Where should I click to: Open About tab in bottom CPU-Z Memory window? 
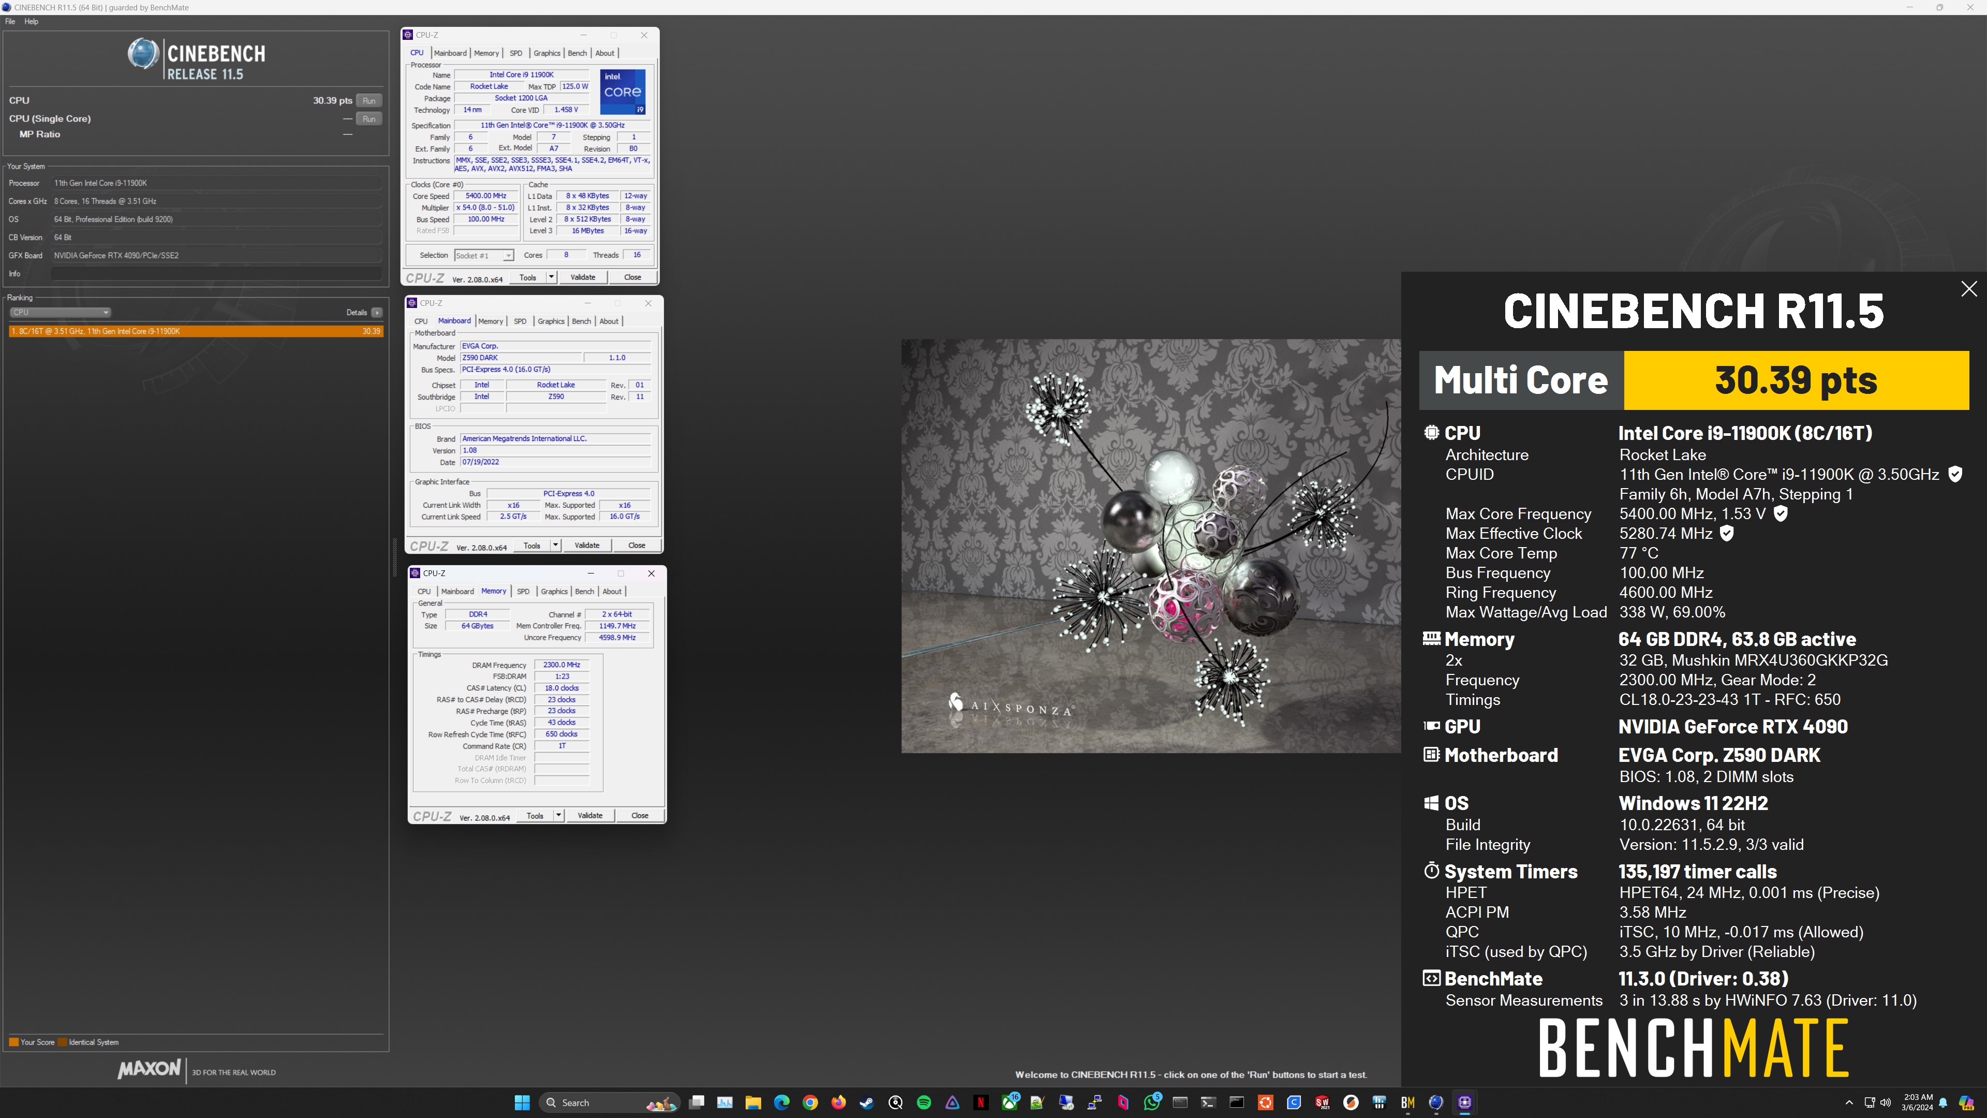click(x=612, y=592)
